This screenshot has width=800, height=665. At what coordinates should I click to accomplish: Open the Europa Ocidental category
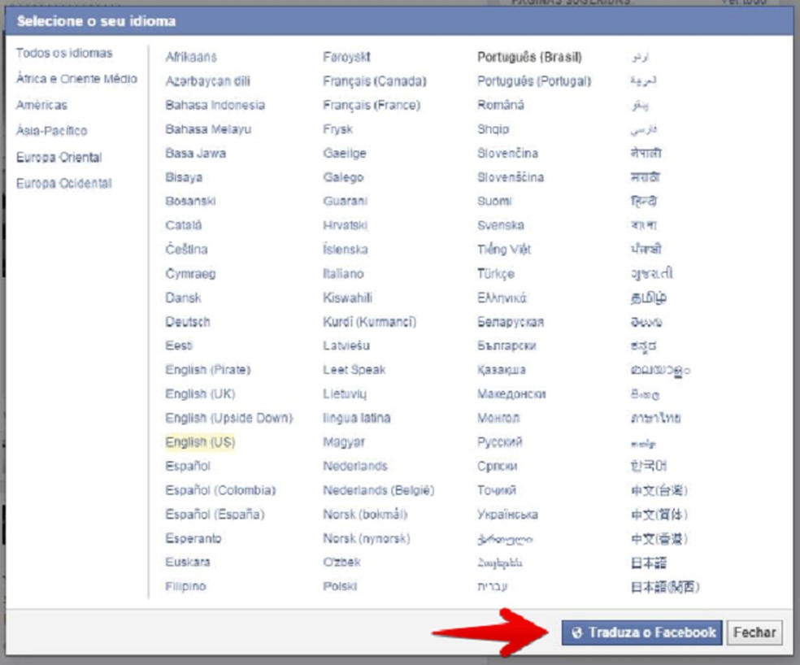pos(63,183)
